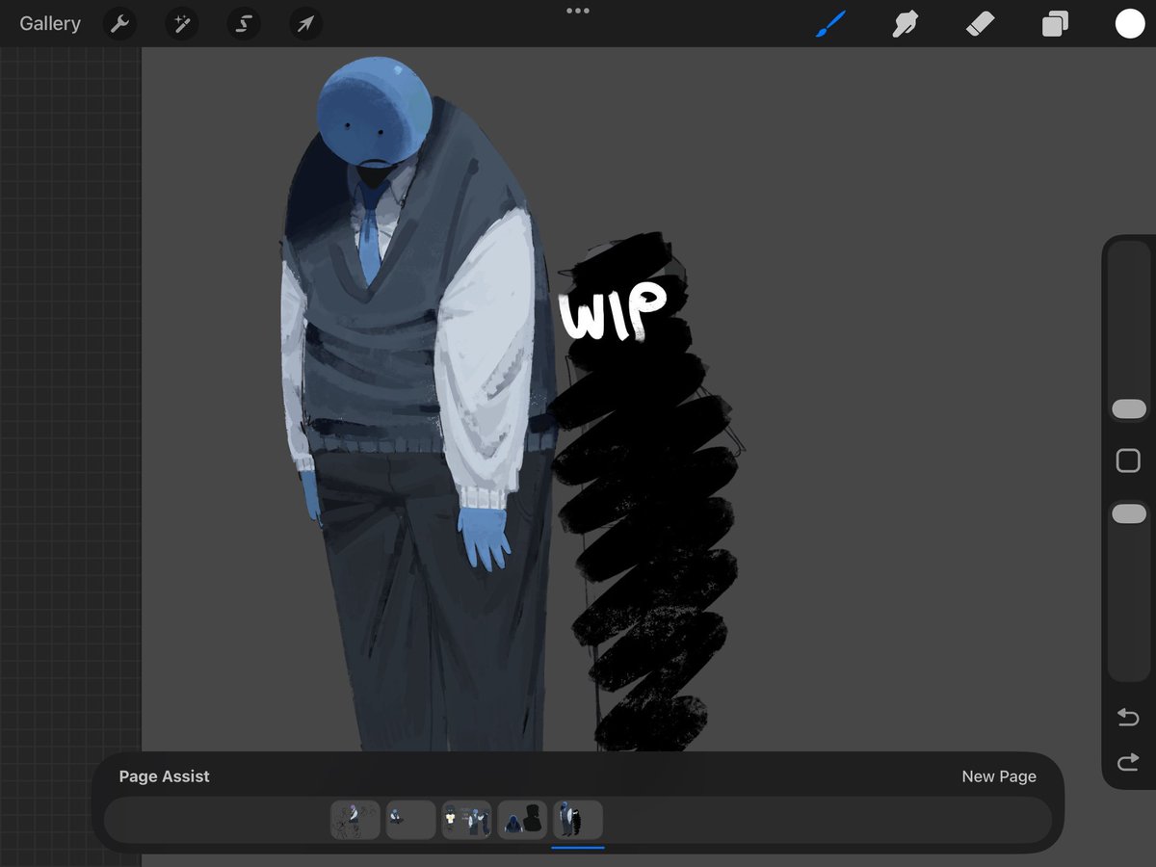Screen dimensions: 1156x867
Task: Activate the Selection S-shaped tool
Action: pos(244,24)
